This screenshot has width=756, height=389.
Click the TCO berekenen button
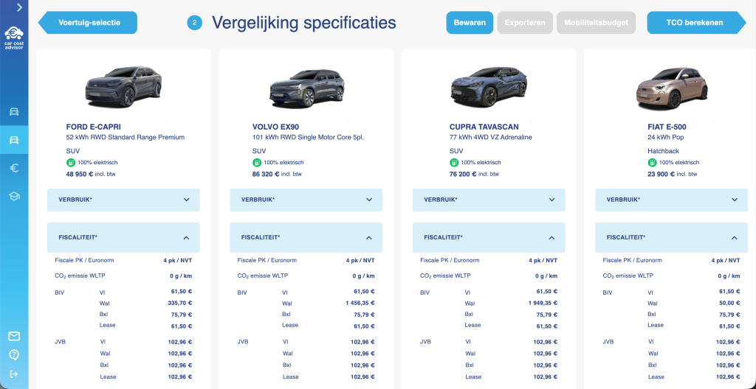[x=695, y=23]
